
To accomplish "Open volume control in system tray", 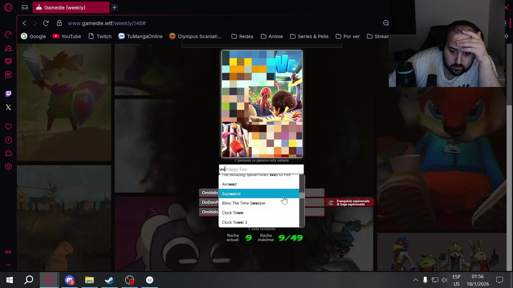I will (444, 280).
